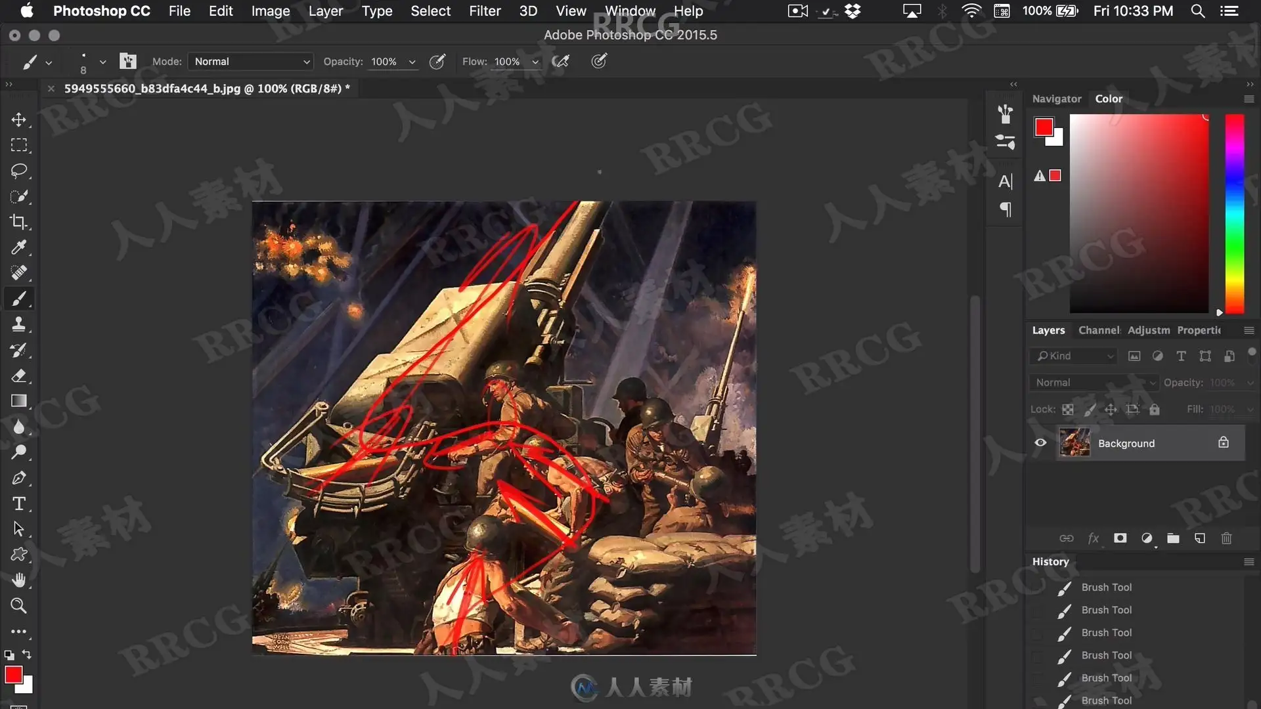Open the layer Kind filter dropdown
Viewport: 1261px width, 709px height.
point(1073,356)
